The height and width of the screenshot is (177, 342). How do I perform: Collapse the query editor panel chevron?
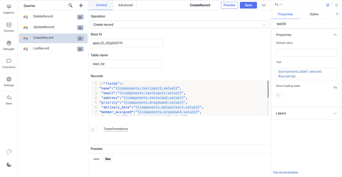(264, 5)
